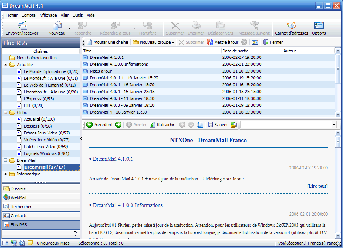Open the Rechercher search panel

click(x=41, y=207)
